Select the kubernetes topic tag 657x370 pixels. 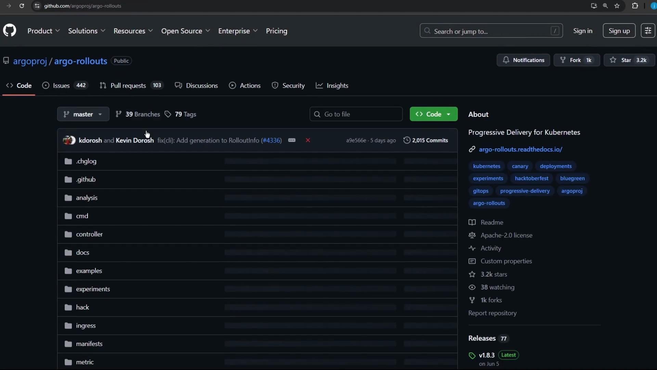click(487, 166)
